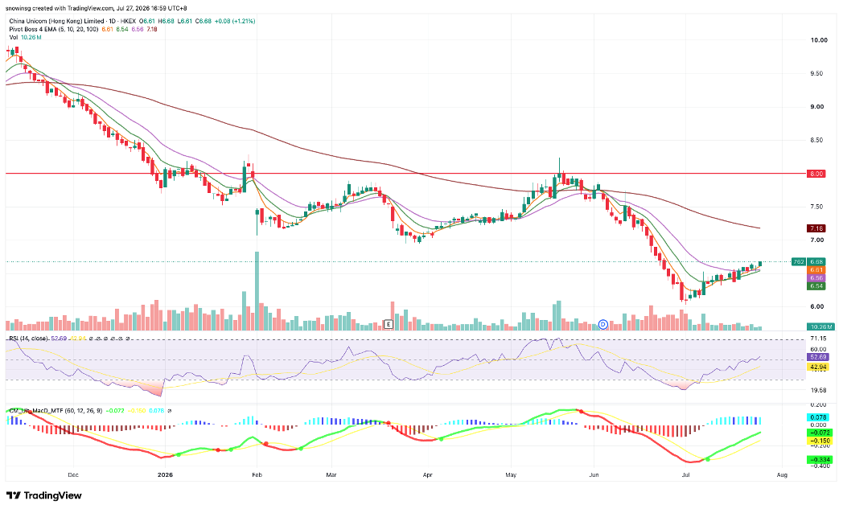
Task: Click the green -0.072 MACD axis tag
Action: 820,432
